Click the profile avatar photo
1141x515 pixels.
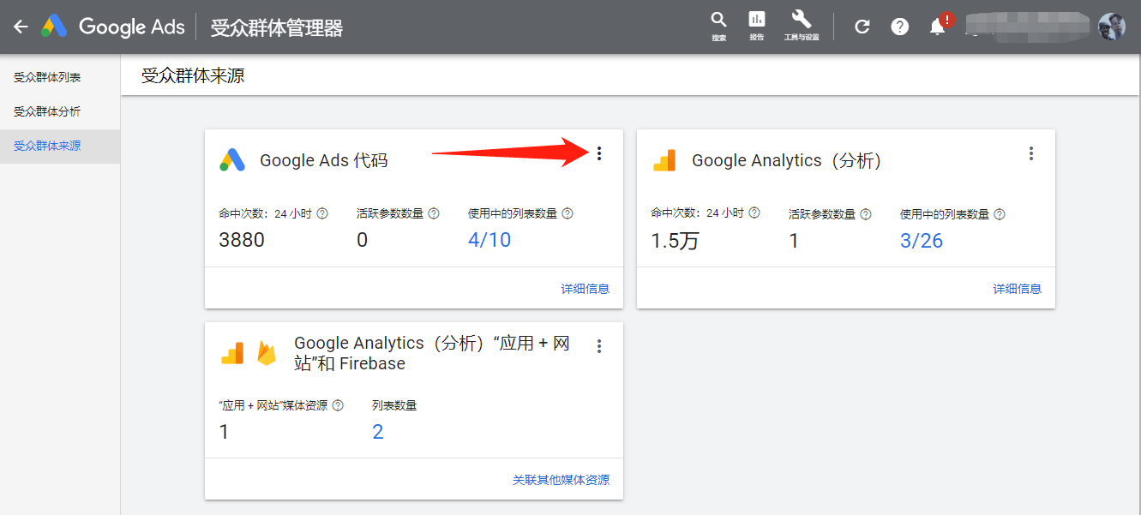(x=1112, y=26)
